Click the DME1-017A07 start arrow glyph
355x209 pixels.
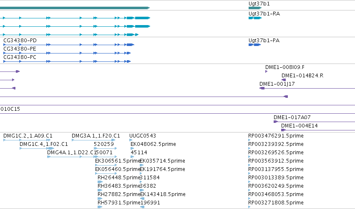pyautogui.click(x=276, y=122)
